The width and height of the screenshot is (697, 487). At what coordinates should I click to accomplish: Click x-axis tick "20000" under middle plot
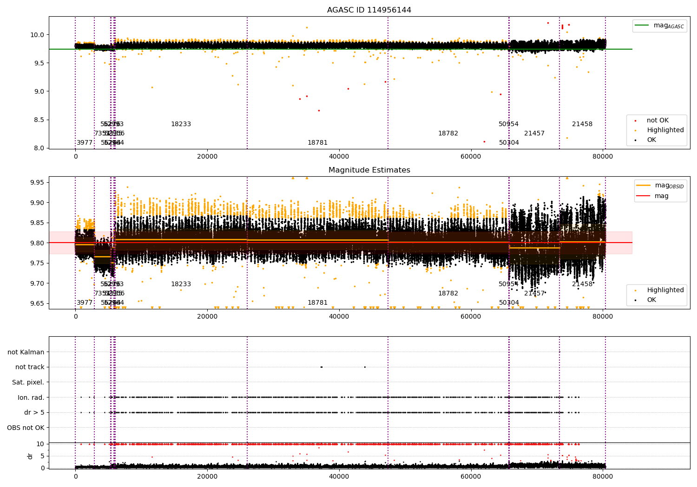coord(207,317)
